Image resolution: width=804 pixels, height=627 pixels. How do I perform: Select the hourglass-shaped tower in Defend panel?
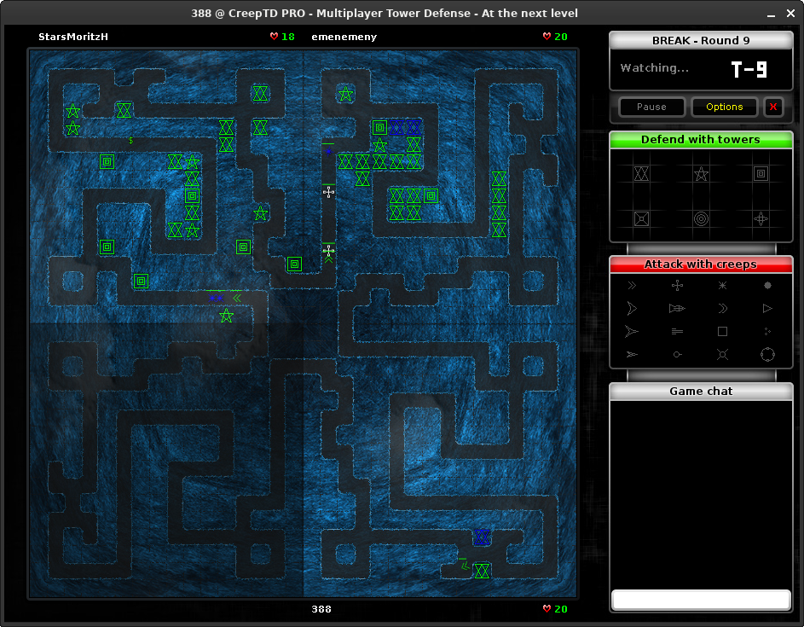point(640,174)
